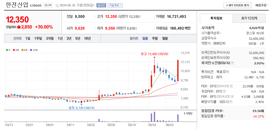Click the purple 거래량 volume legend
Image resolution: width=272 pixels, height=129 pixels.
pos(188,113)
